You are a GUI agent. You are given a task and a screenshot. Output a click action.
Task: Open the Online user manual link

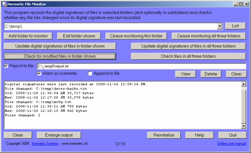231,144
